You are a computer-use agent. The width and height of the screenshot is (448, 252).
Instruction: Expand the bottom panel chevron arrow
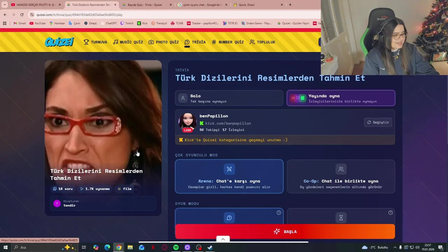[x=223, y=239]
